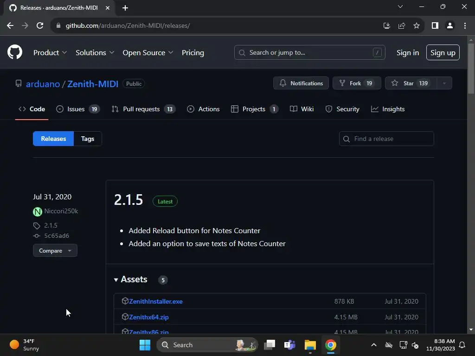Click the muted volume tray icon

tap(415, 345)
